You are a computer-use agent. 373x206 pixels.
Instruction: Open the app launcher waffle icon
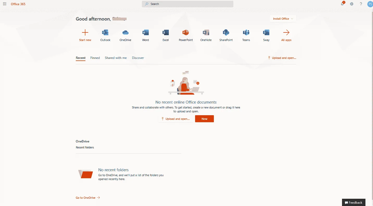[x=4, y=4]
